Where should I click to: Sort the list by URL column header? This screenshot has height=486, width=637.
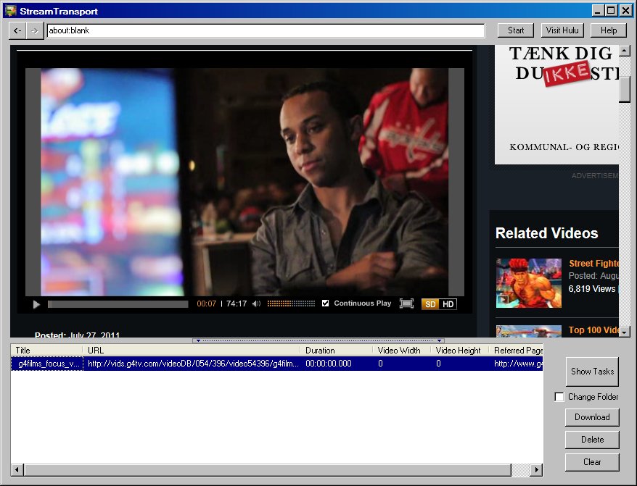[x=192, y=351]
